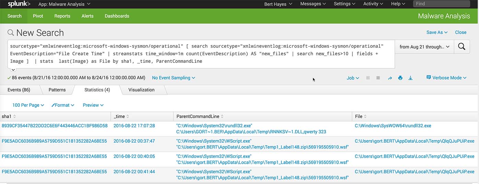Stop the search job
479x184 pixels.
tap(378, 78)
